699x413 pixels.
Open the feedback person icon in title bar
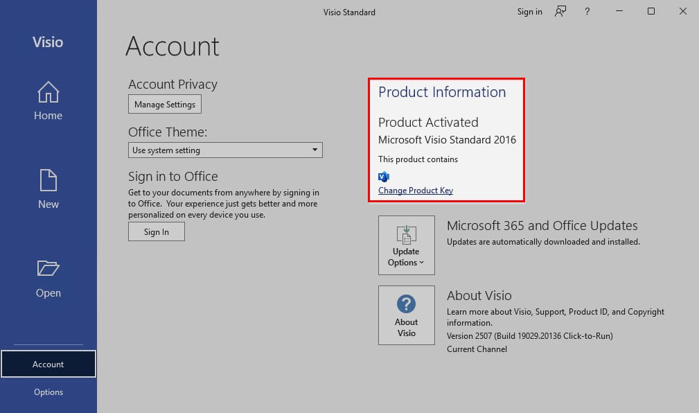click(x=560, y=12)
